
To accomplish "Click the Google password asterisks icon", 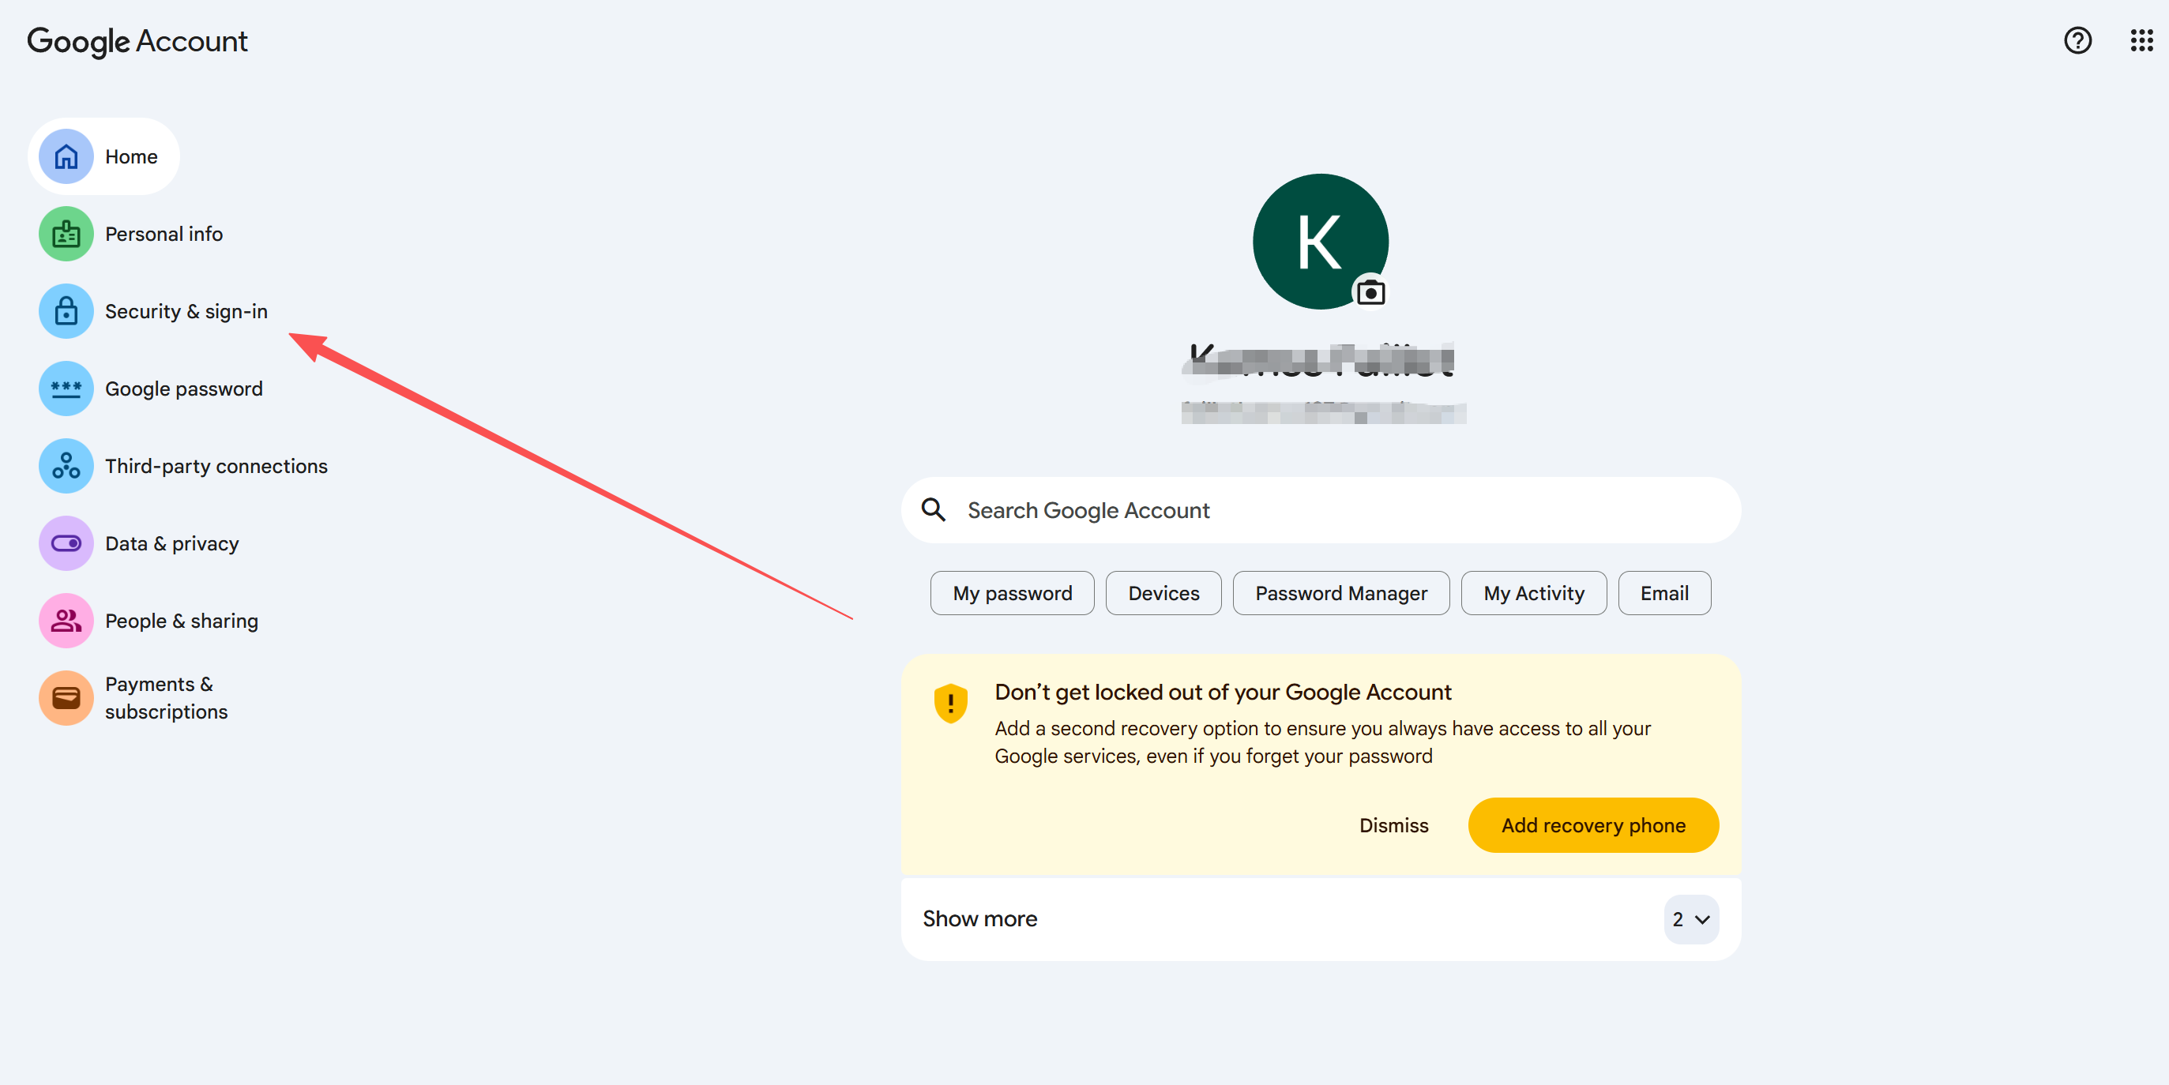I will [x=66, y=389].
